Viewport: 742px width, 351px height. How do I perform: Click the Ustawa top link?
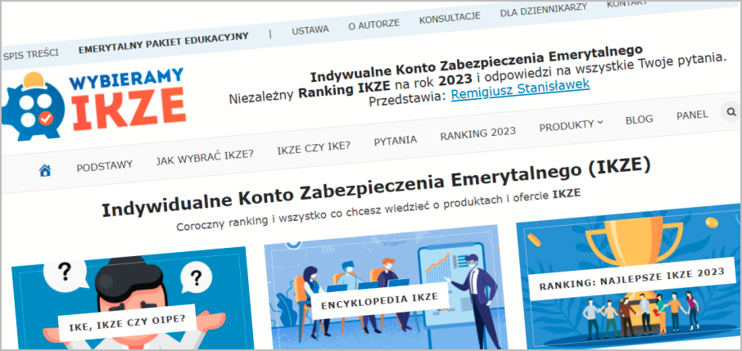(x=310, y=30)
